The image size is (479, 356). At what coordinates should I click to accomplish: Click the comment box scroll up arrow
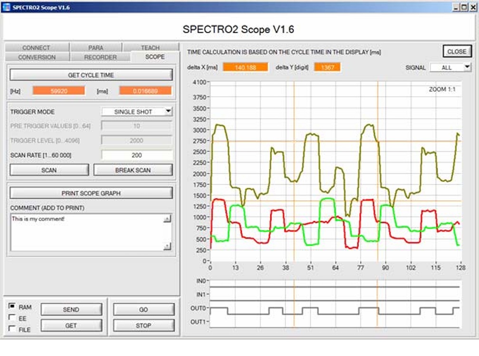tap(167, 218)
